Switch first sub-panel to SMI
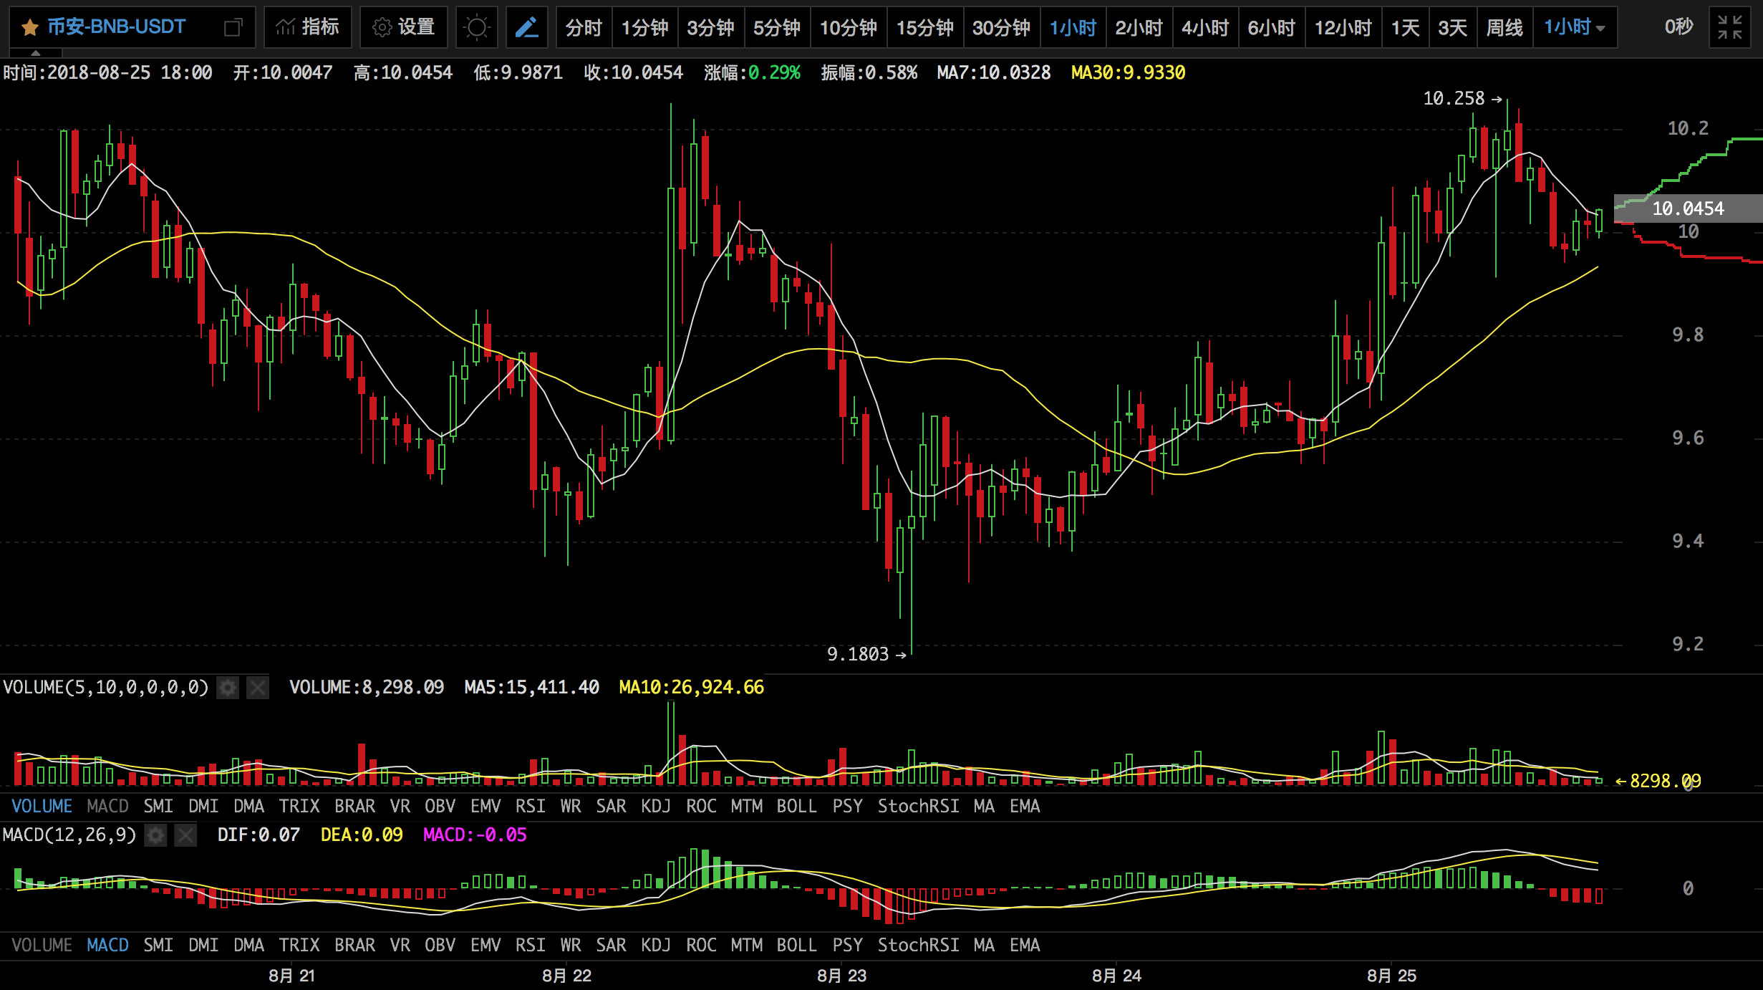 [x=158, y=807]
